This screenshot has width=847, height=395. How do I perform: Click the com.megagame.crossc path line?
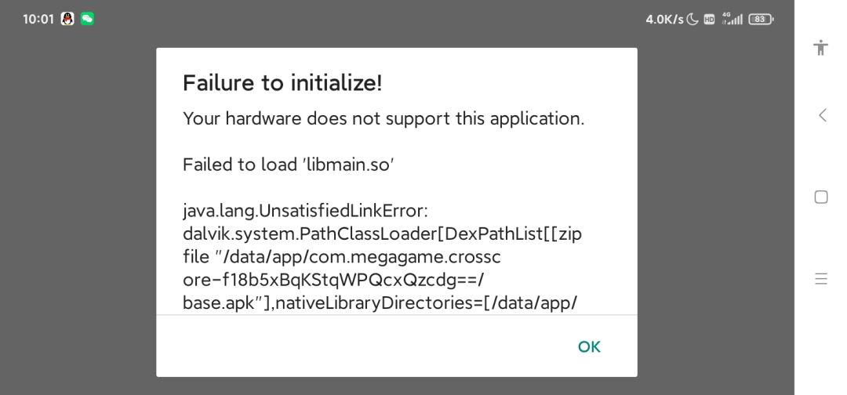[x=341, y=257]
